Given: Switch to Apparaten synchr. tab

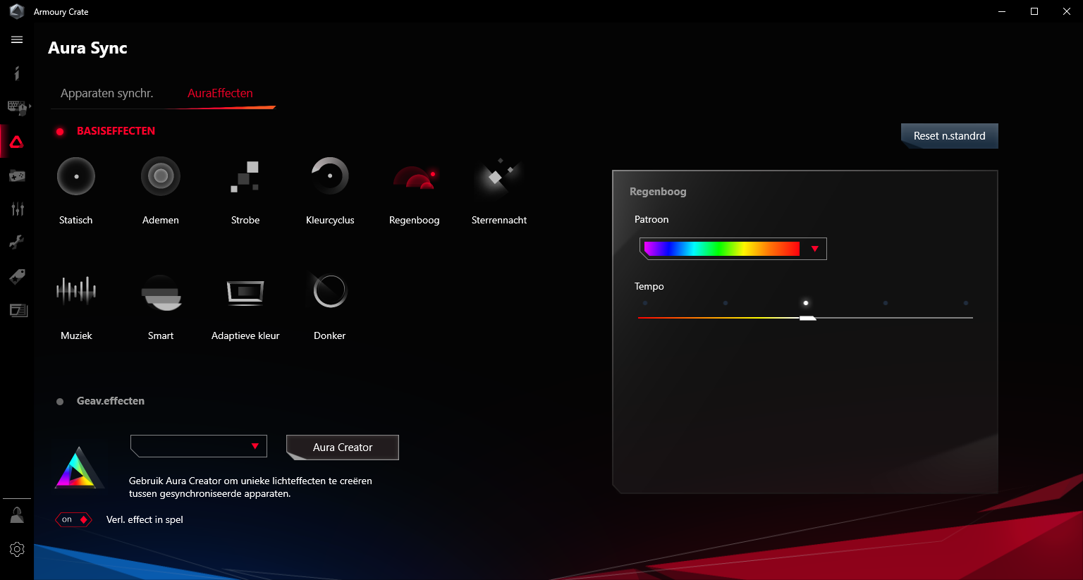Looking at the screenshot, I should point(106,93).
